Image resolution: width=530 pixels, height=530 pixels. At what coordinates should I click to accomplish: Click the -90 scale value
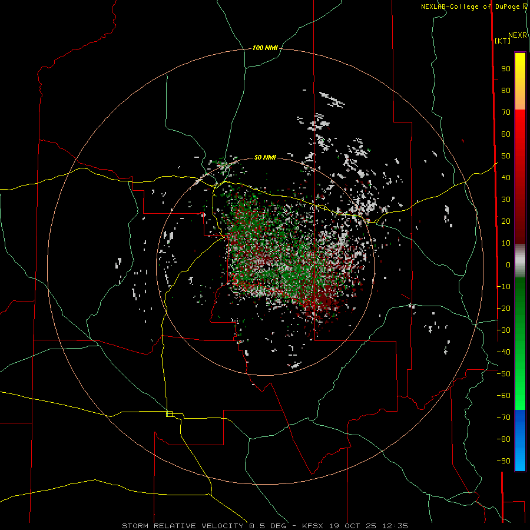click(x=503, y=461)
